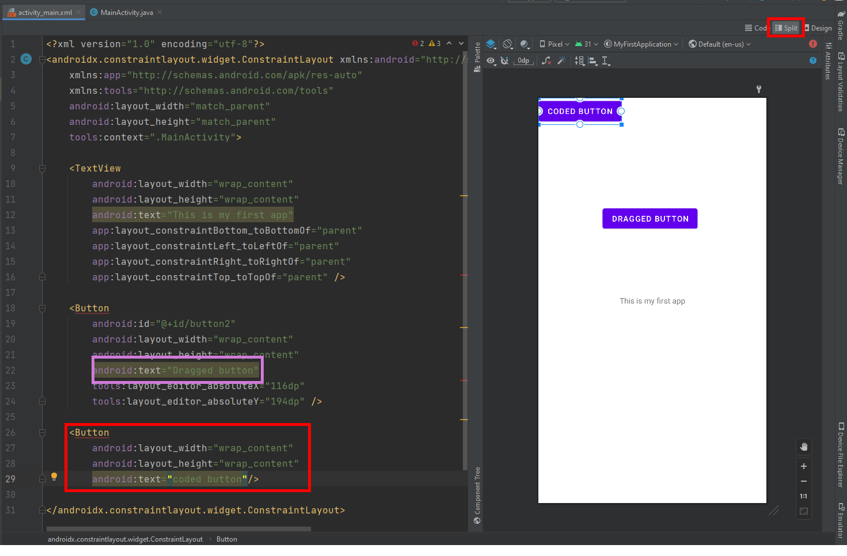Open the Palette side panel
The image size is (847, 556).
coord(477,56)
